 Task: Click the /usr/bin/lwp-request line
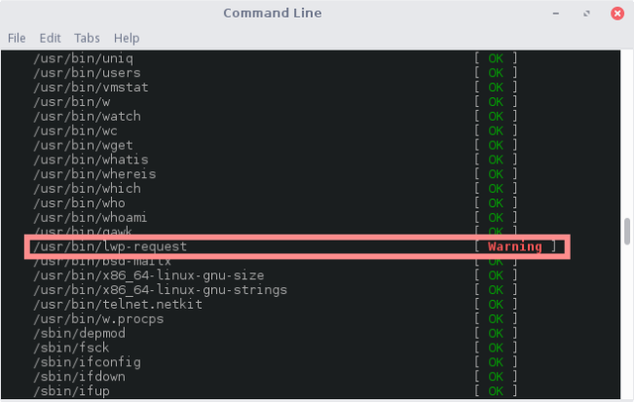pyautogui.click(x=110, y=247)
